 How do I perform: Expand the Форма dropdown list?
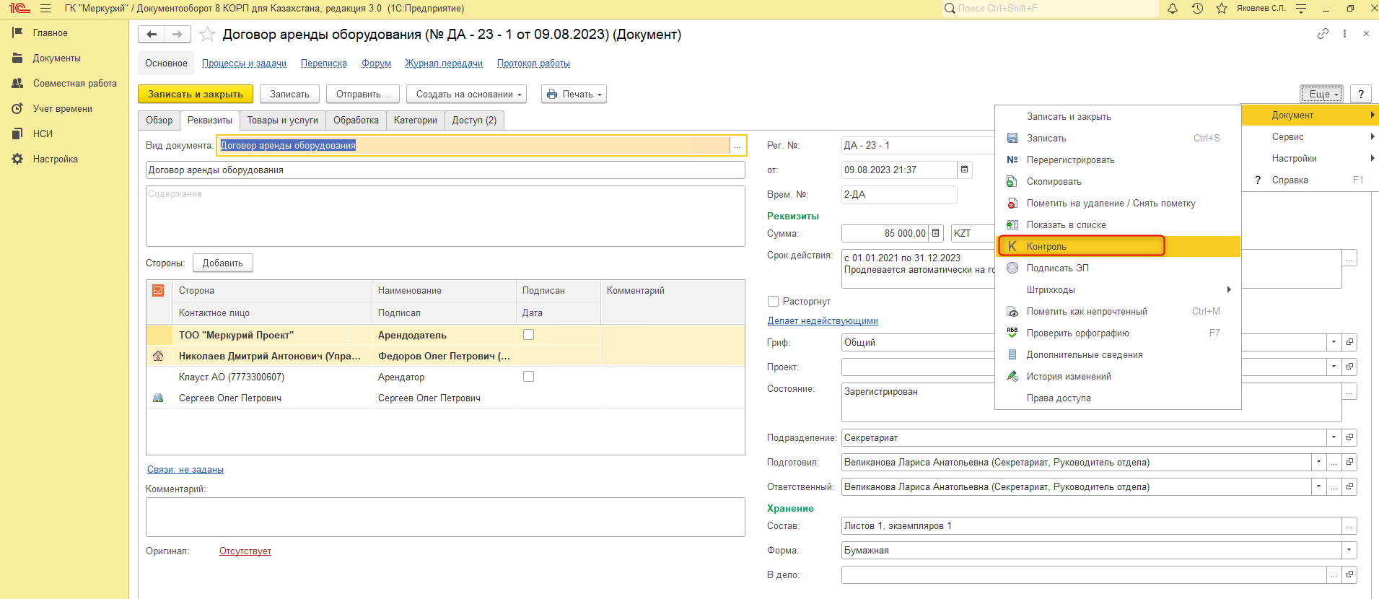1349,551
